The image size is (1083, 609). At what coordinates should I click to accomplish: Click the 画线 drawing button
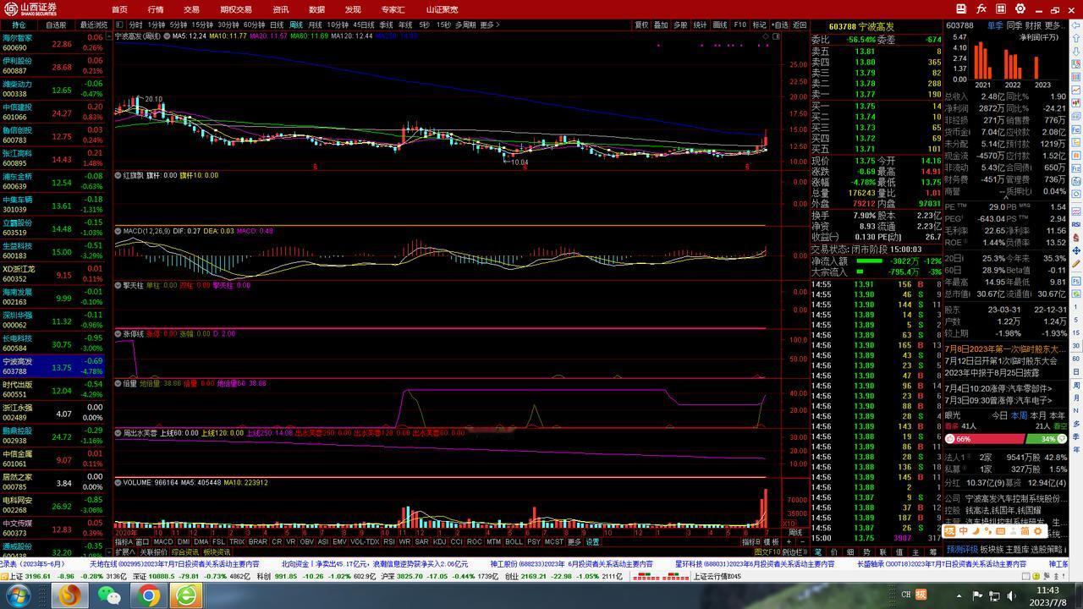(720, 25)
